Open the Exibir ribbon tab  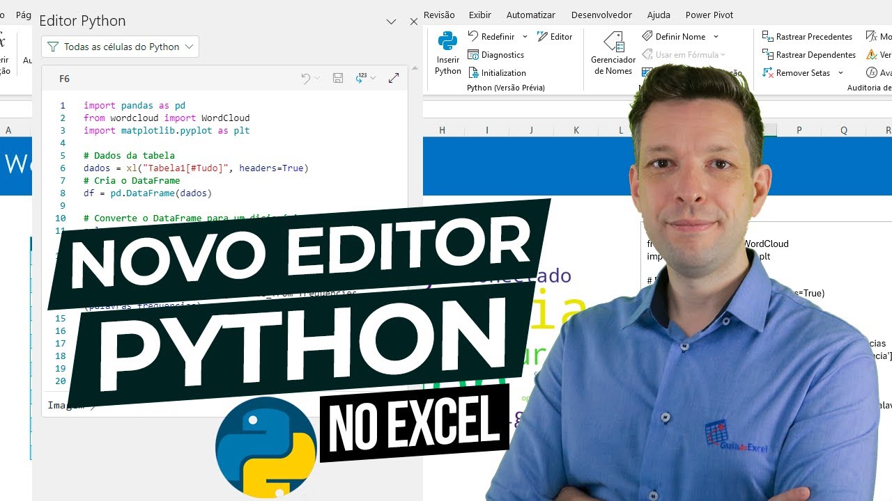pos(480,15)
